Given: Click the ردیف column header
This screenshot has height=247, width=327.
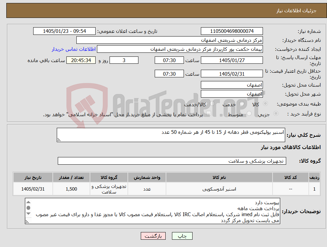Looking at the screenshot, I should 314,177.
